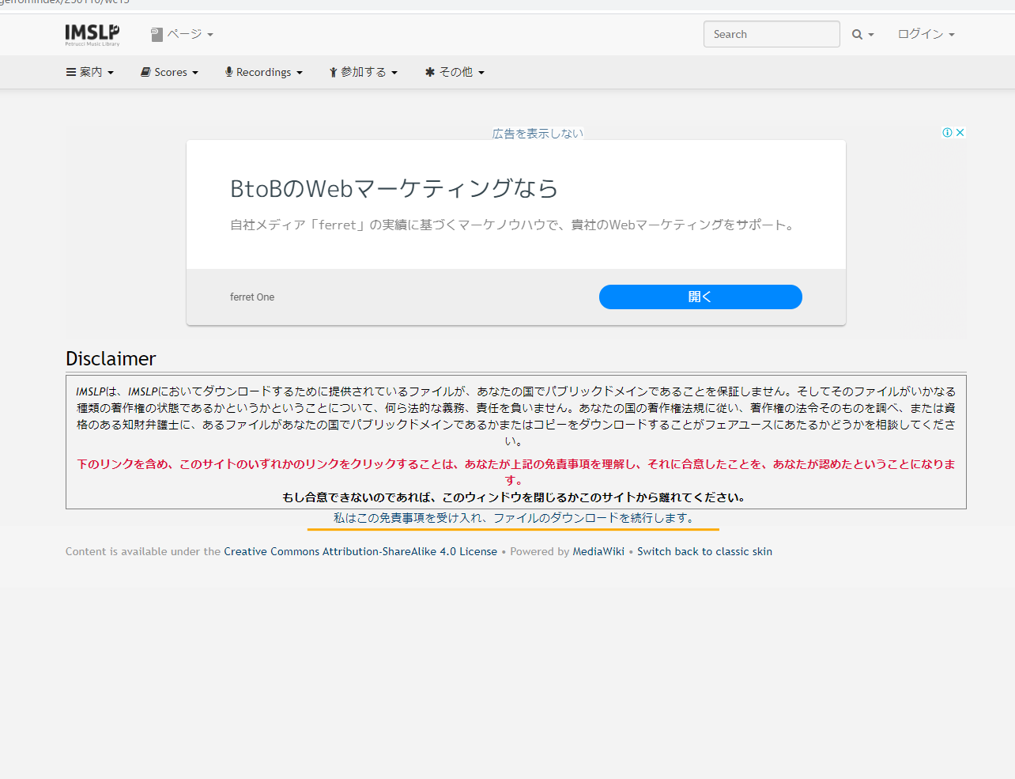Close the advertisement with X icon
Image resolution: width=1015 pixels, height=779 pixels.
tap(960, 133)
